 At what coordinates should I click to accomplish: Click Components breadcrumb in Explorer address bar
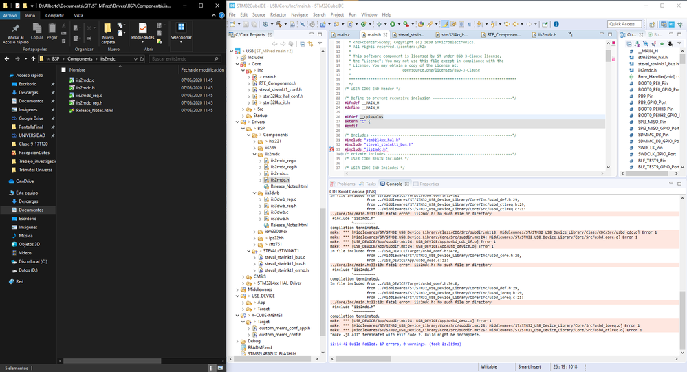pyautogui.click(x=80, y=58)
